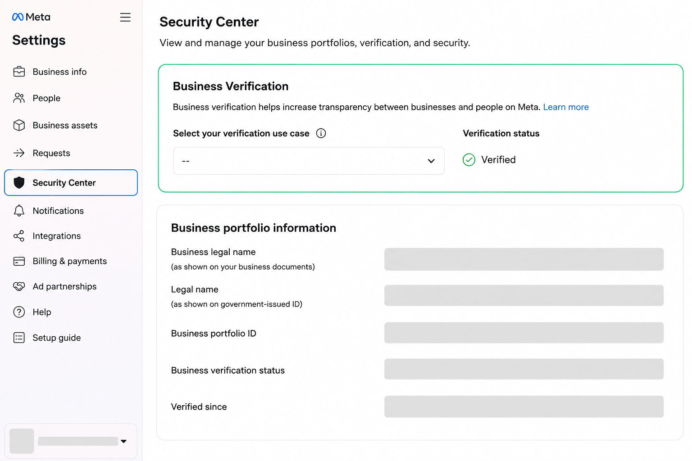Click the Business portfolio information heading

pos(254,228)
